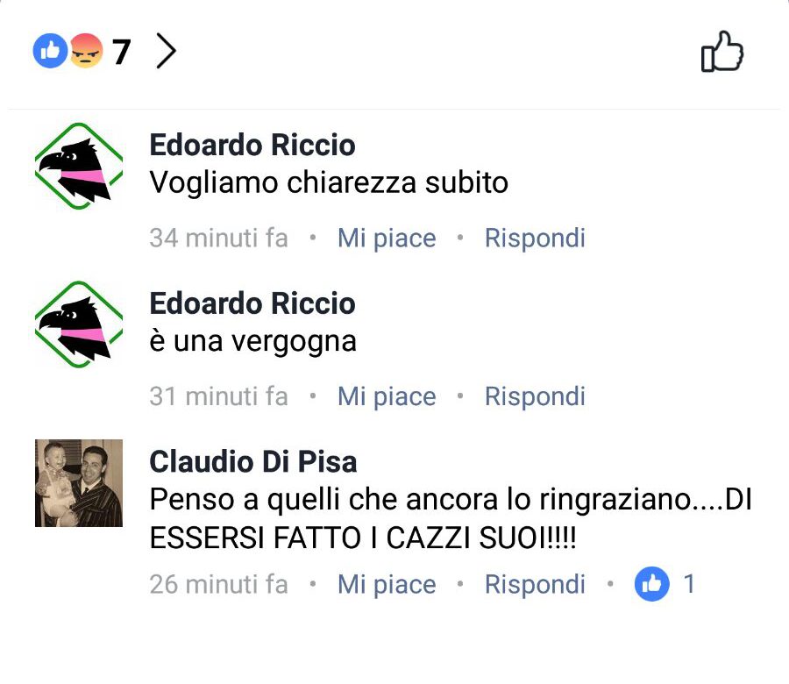The height and width of the screenshot is (684, 789).
Task: Open the Claudio Di Pisa profile name
Action: click(x=253, y=461)
